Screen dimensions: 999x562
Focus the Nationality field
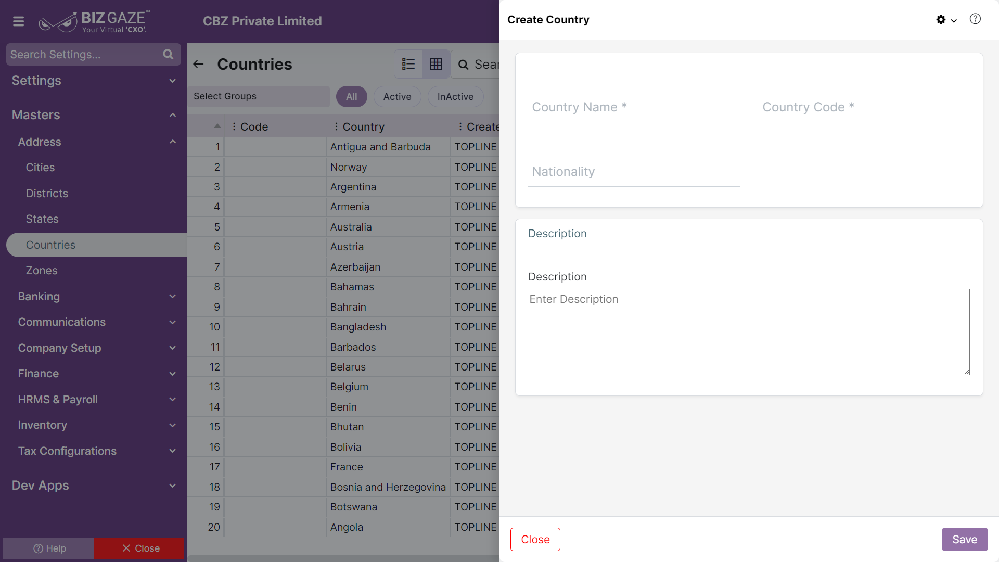pyautogui.click(x=634, y=172)
